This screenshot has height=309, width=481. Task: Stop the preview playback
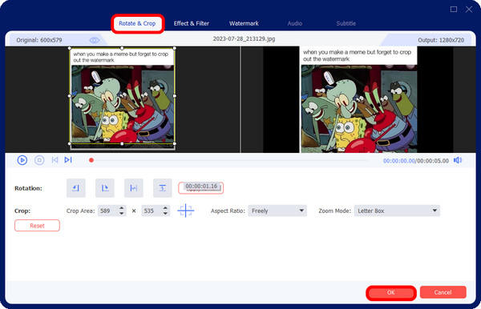coord(39,160)
